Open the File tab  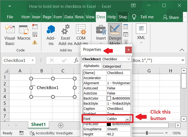(10, 17)
